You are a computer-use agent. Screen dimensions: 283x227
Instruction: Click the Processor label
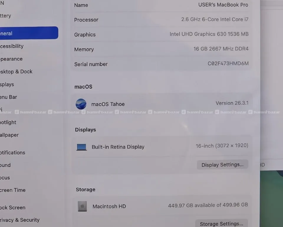86,20
